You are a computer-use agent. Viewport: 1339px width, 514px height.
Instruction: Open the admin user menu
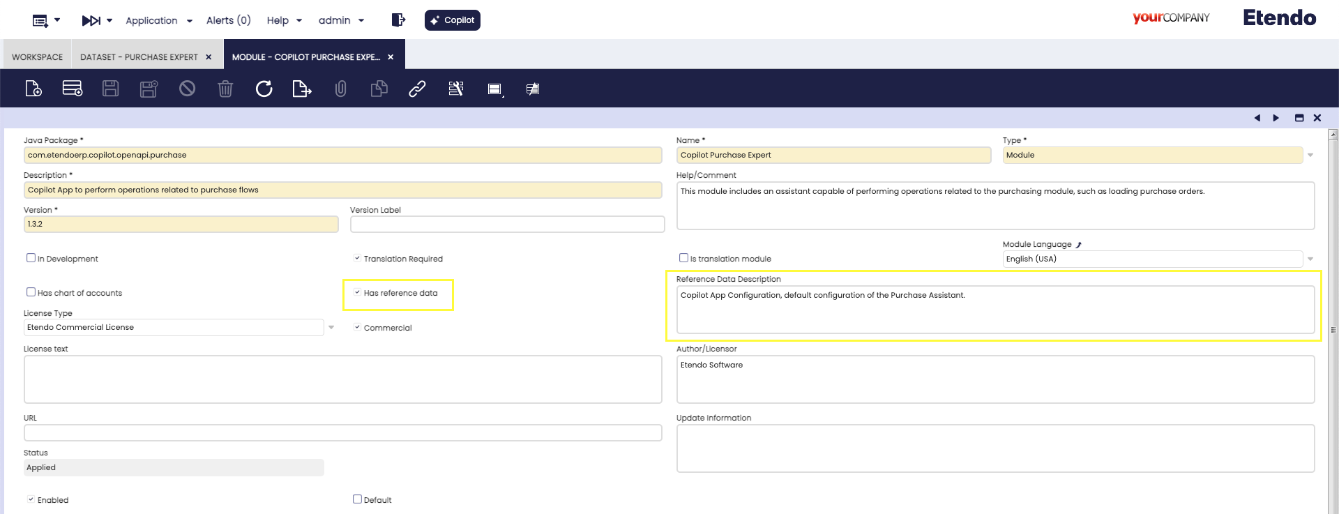coord(342,21)
